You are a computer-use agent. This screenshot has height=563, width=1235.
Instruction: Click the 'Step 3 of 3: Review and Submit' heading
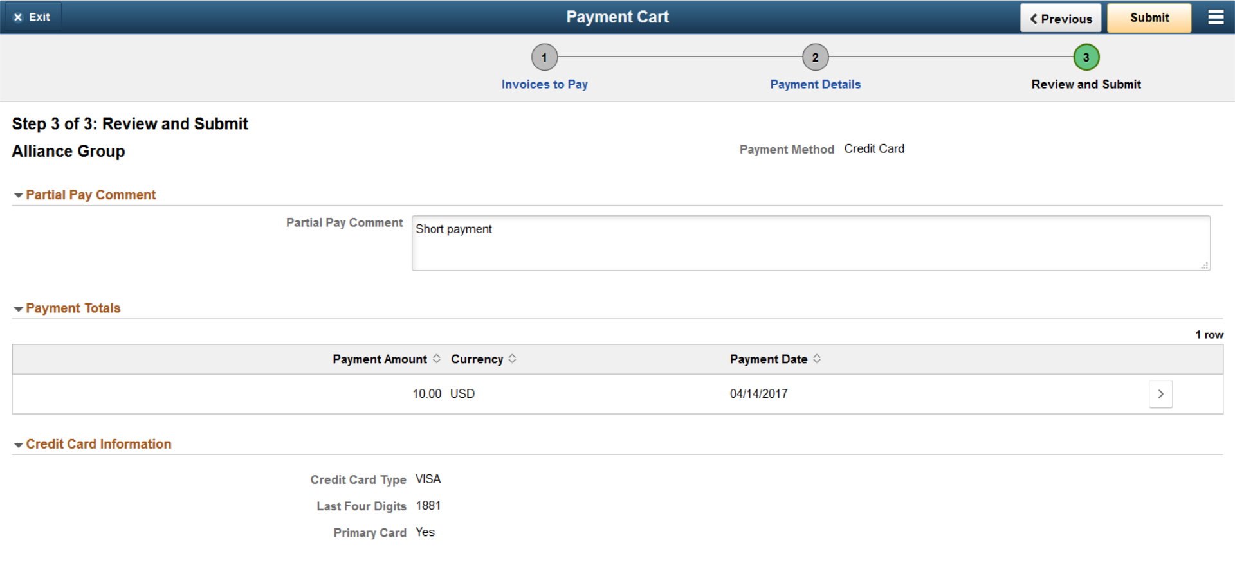click(x=130, y=124)
